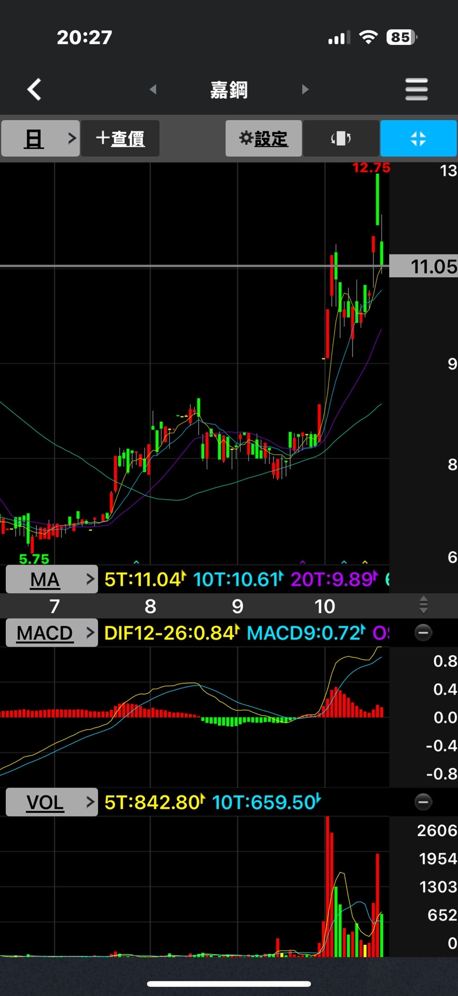Screen dimensions: 458x996
Task: Tap the 12.75 high price candle label
Action: [x=371, y=168]
